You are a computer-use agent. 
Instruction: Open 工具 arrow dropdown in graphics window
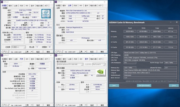[x=86, y=105]
